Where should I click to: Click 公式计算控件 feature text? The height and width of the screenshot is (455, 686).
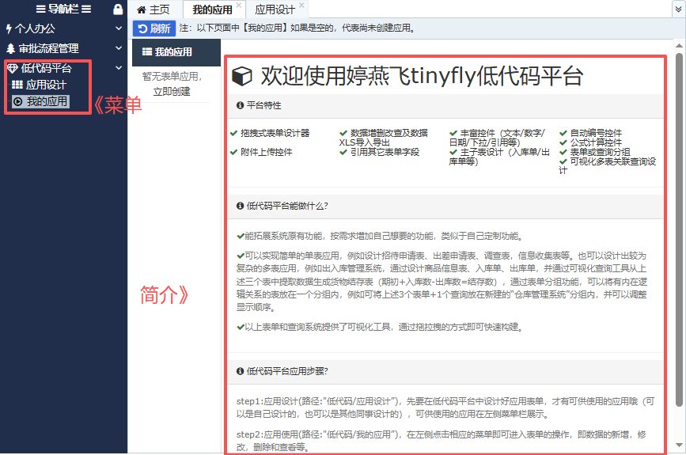point(596,142)
